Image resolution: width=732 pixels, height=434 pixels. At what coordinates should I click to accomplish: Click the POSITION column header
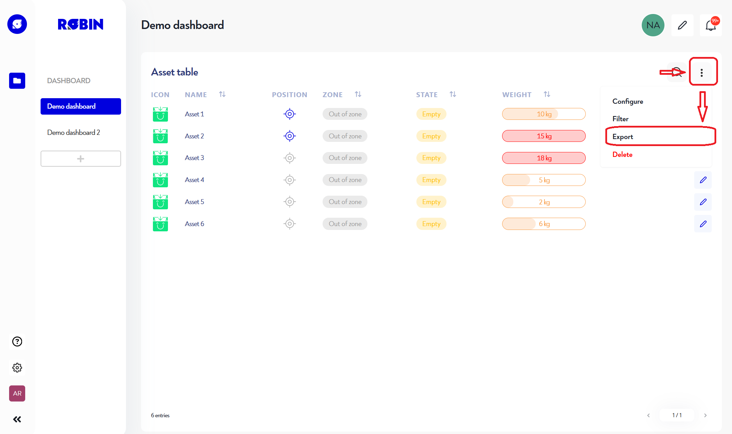click(x=289, y=95)
